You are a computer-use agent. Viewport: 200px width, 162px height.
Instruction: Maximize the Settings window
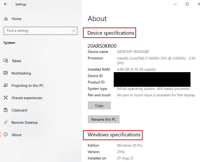[x=187, y=4]
